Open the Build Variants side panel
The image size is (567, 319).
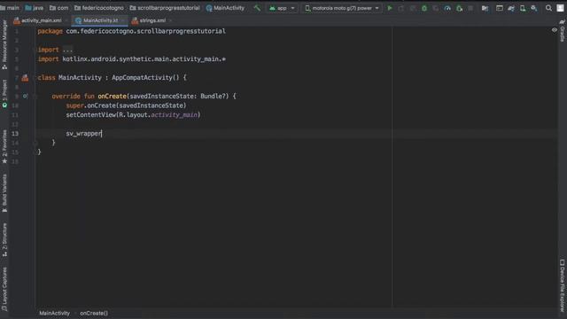tap(4, 193)
